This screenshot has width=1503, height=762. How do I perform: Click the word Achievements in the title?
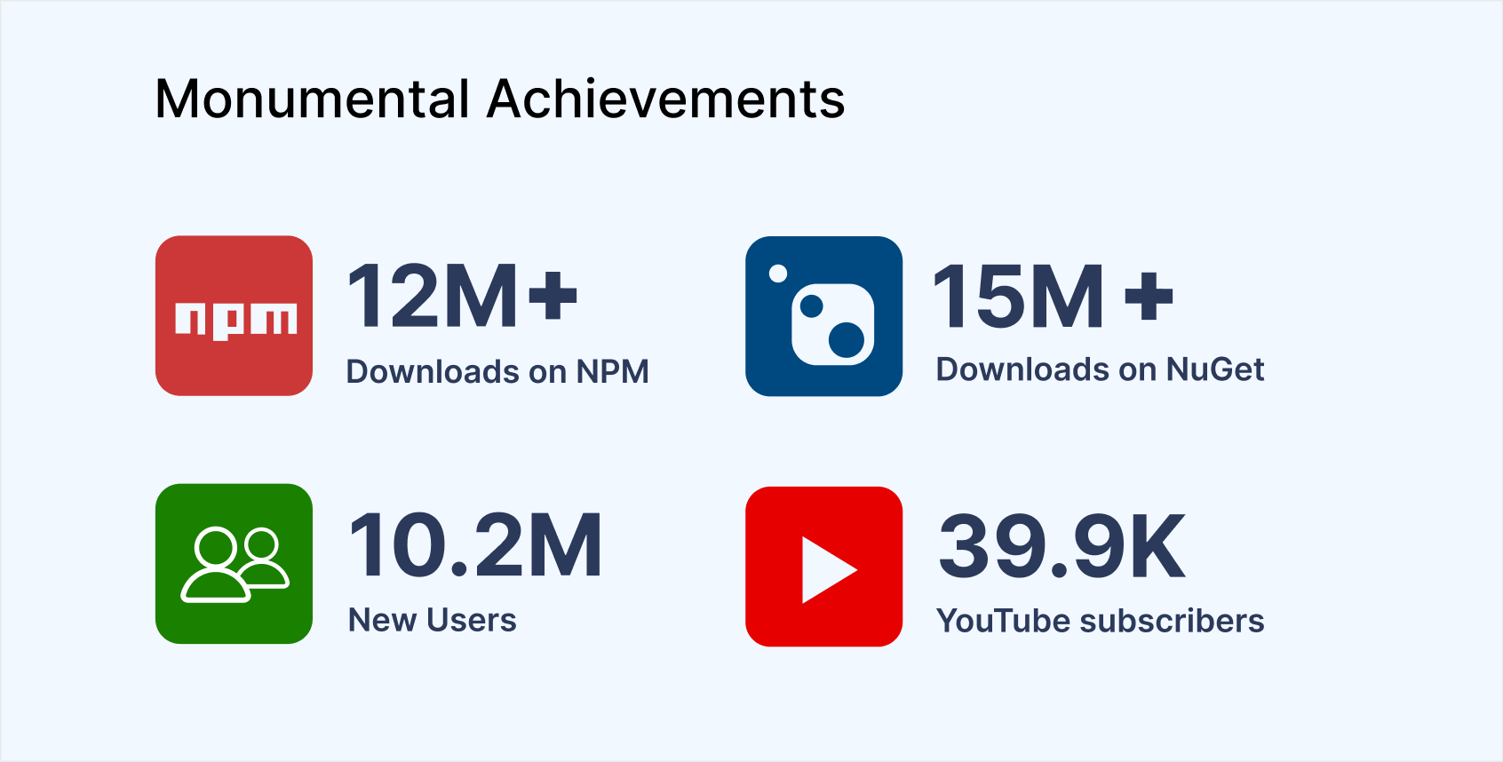point(666,99)
